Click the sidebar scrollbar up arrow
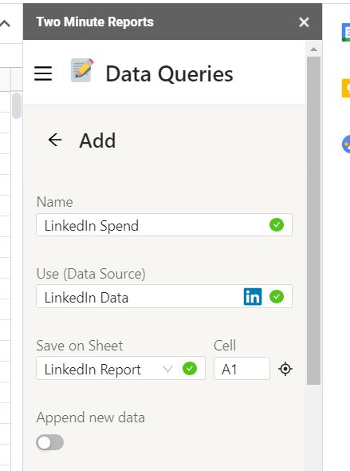Screen dimensions: 350x471 [x=313, y=49]
